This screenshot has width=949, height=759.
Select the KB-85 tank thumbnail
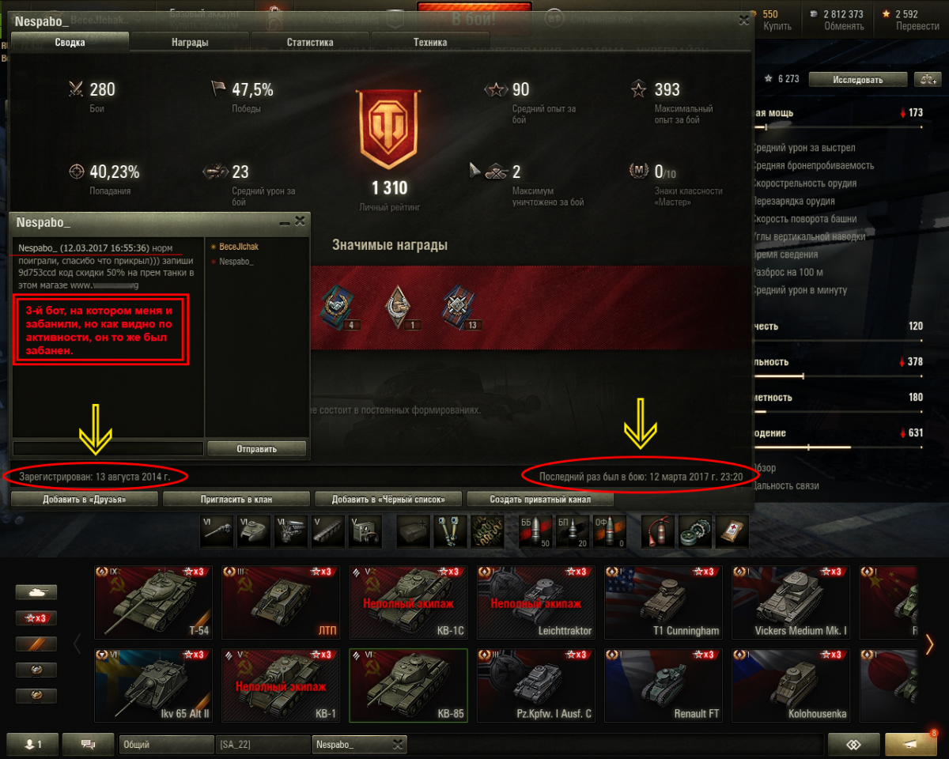(x=408, y=685)
